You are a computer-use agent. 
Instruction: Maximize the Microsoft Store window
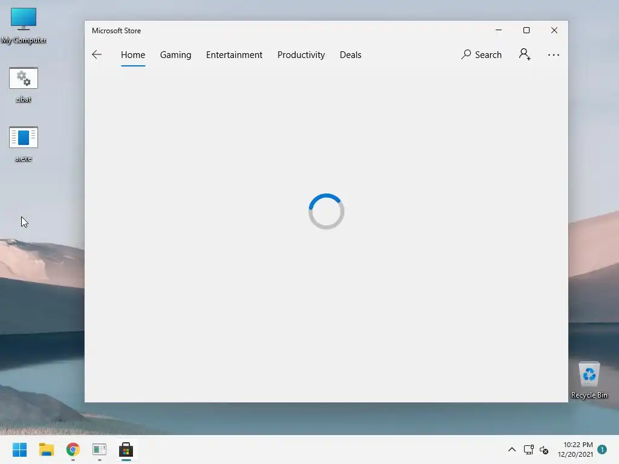pyautogui.click(x=527, y=30)
